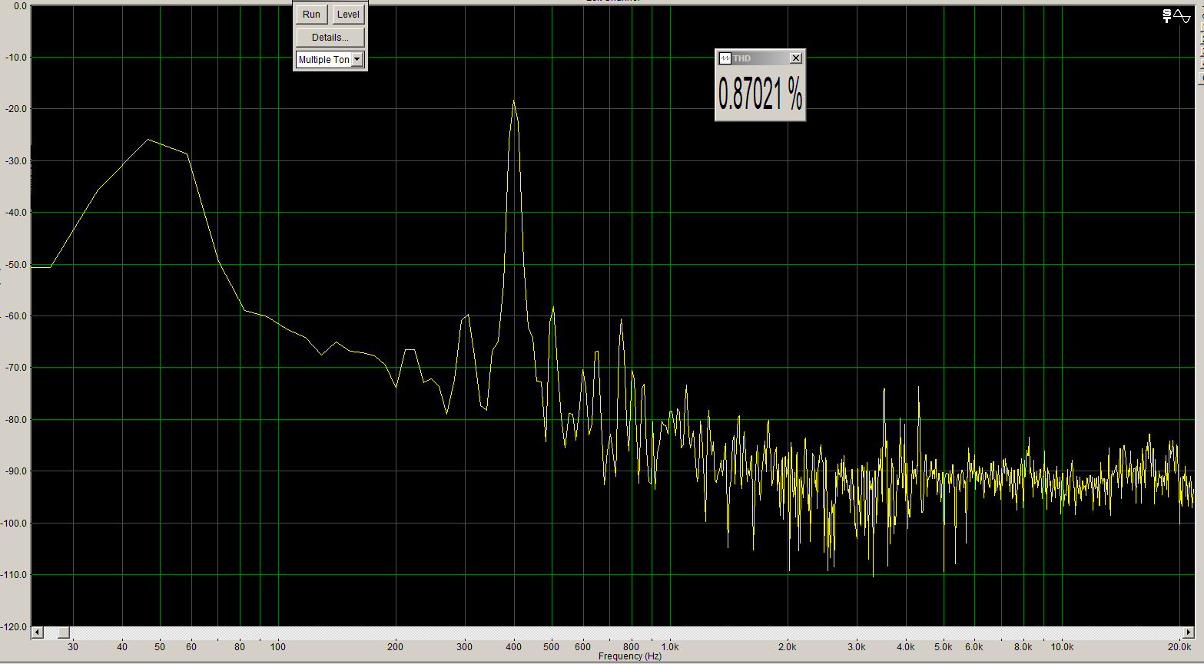The height and width of the screenshot is (664, 1204).
Task: Close the THD readout window
Action: point(796,58)
